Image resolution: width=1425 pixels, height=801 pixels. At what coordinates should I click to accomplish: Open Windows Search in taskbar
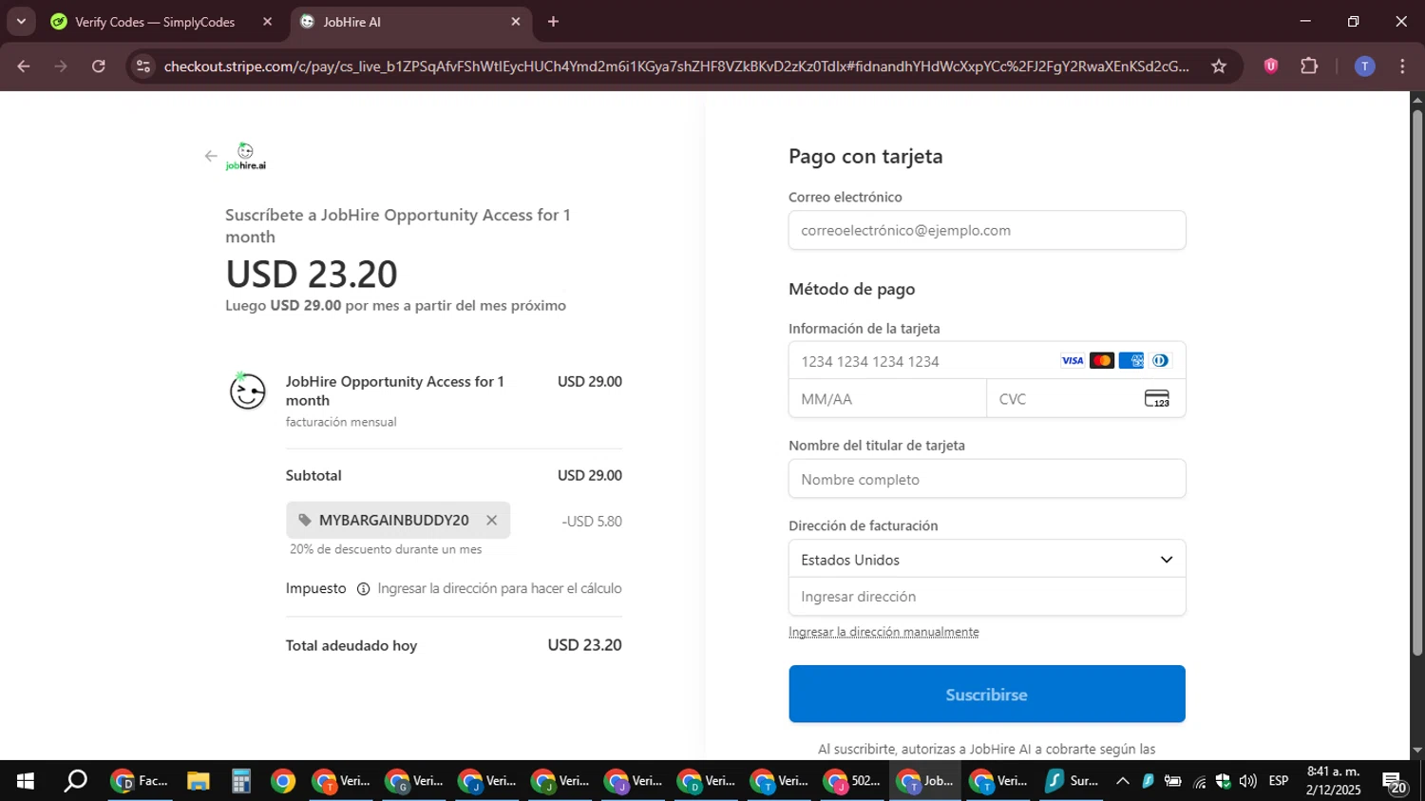tap(75, 782)
